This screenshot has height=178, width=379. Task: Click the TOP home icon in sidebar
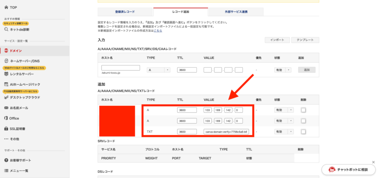click(6, 7)
